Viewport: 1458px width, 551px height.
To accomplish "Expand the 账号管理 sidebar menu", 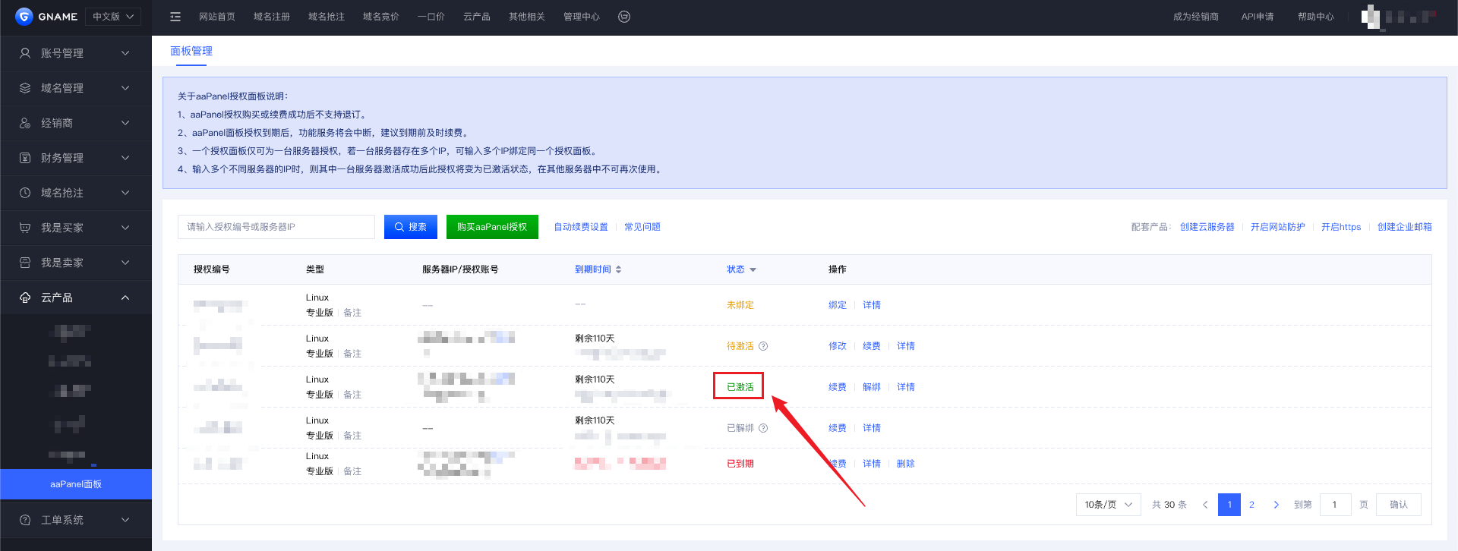I will [125, 53].
